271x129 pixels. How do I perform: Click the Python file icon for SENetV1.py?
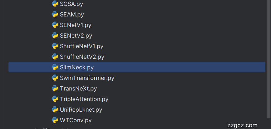point(55,25)
